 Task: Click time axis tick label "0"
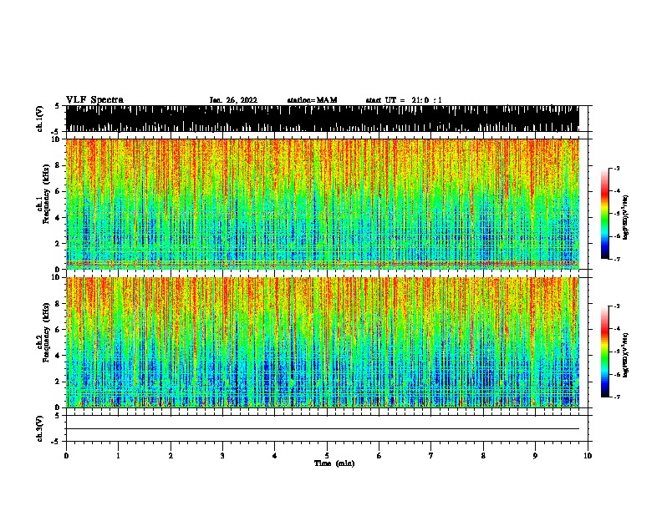pyautogui.click(x=66, y=456)
